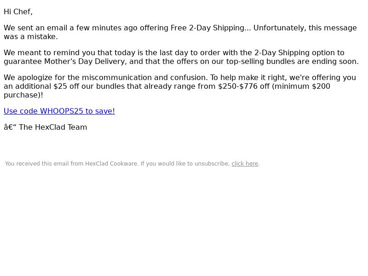
Task: Click the 'top-selling bundles are ending soon' text
Action: click(x=292, y=62)
